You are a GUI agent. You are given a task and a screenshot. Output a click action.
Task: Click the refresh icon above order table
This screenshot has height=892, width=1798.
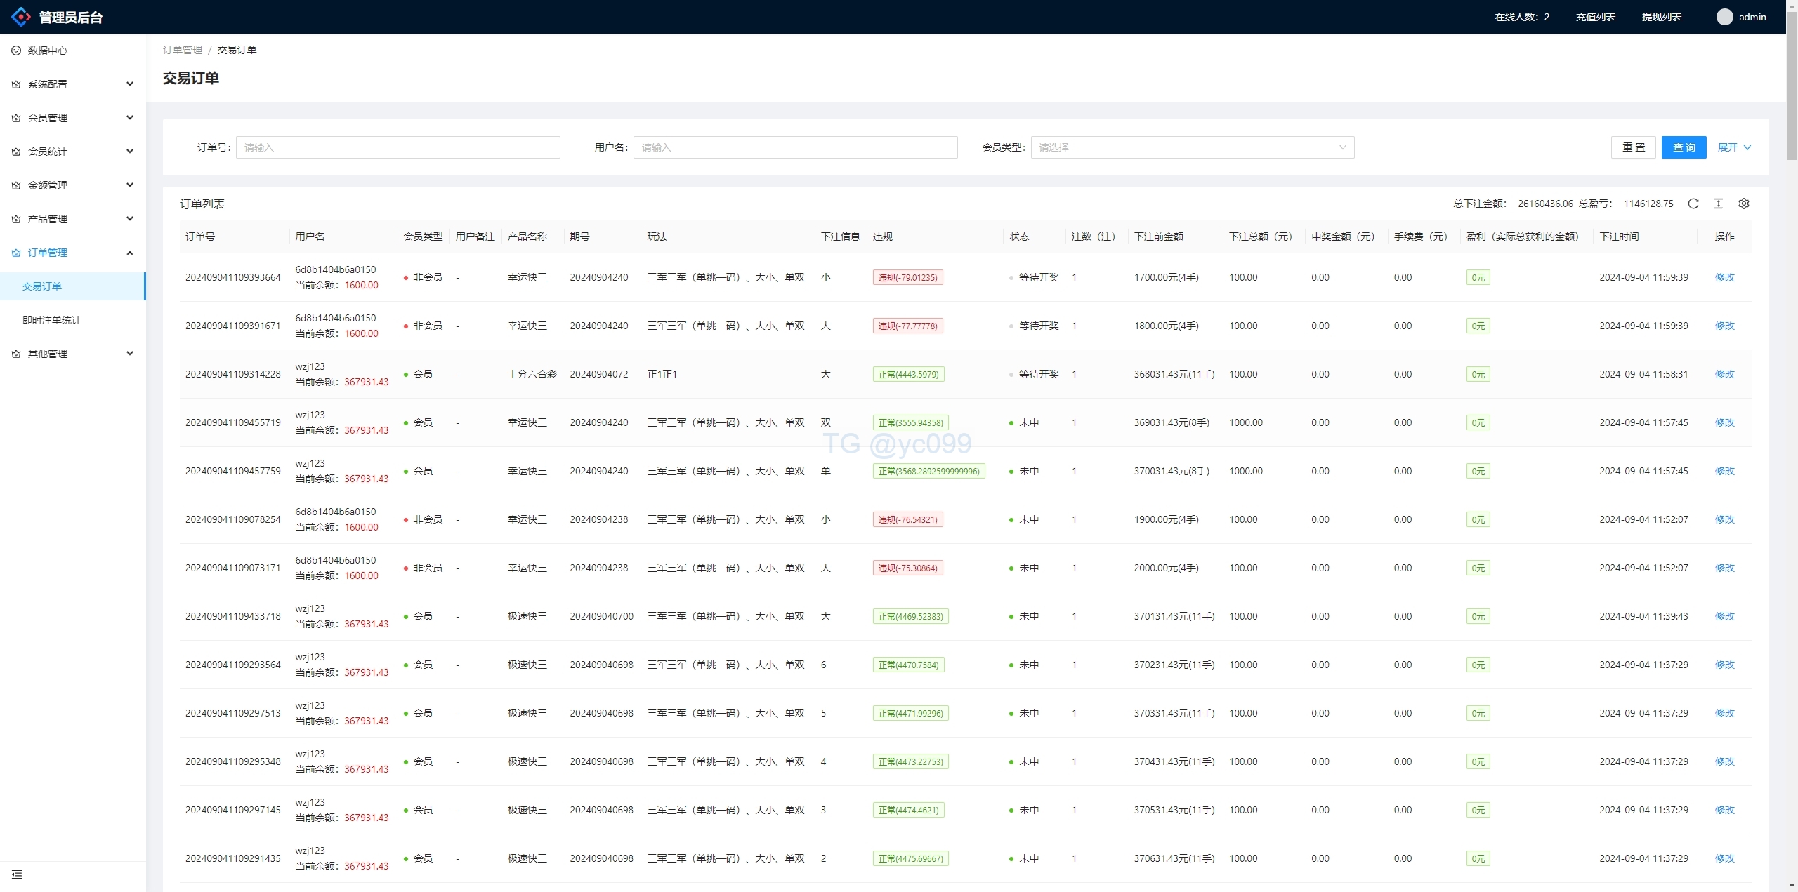(x=1693, y=204)
